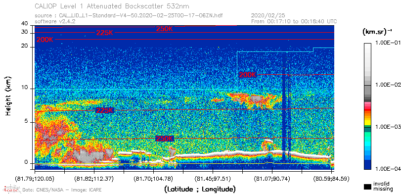Image resolution: width=401 pixels, height=194 pixels.
Task: Click the Data: CNES/NASA credit text
Action: pyautogui.click(x=62, y=190)
